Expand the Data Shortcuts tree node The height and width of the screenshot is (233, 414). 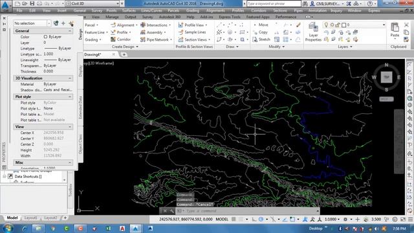pos(5,176)
